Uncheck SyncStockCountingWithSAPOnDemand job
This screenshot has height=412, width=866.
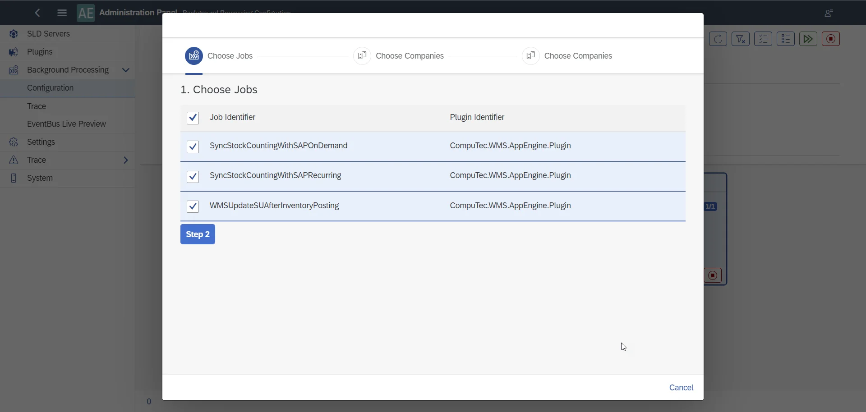pos(193,147)
